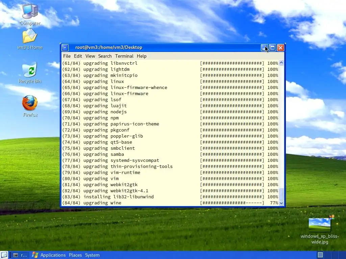Image resolution: width=346 pixels, height=259 pixels.
Task: Close the terminal window
Action: point(280,48)
